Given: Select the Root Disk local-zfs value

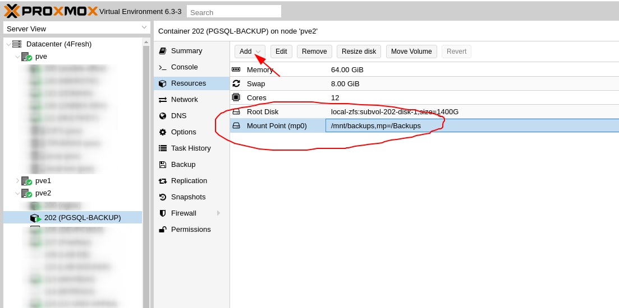Looking at the screenshot, I should click(395, 112).
